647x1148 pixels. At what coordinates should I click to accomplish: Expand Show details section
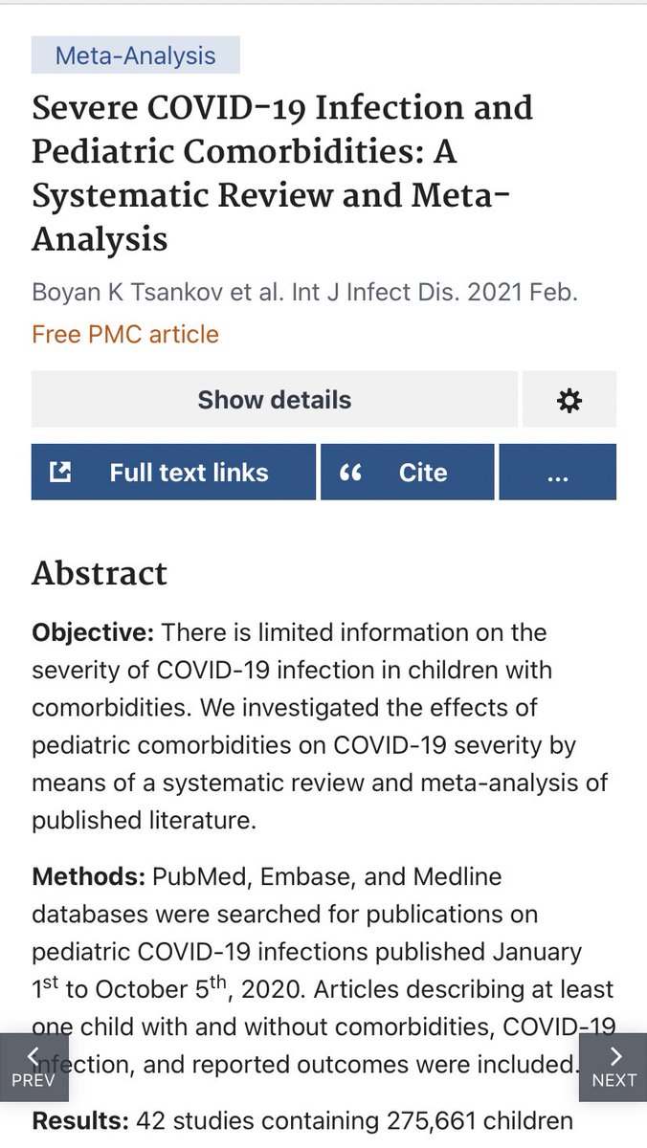click(275, 400)
